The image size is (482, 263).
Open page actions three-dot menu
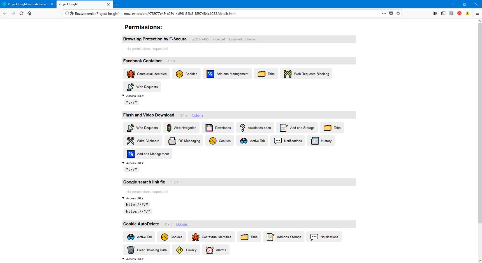384,13
